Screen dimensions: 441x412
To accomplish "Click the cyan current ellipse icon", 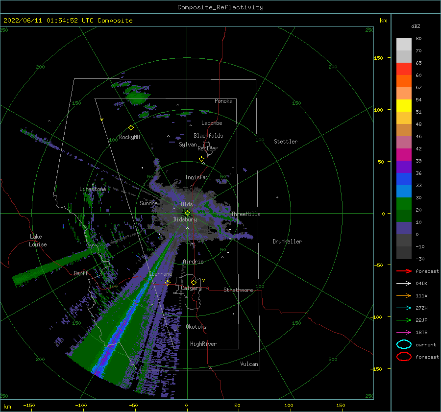I will click(404, 344).
